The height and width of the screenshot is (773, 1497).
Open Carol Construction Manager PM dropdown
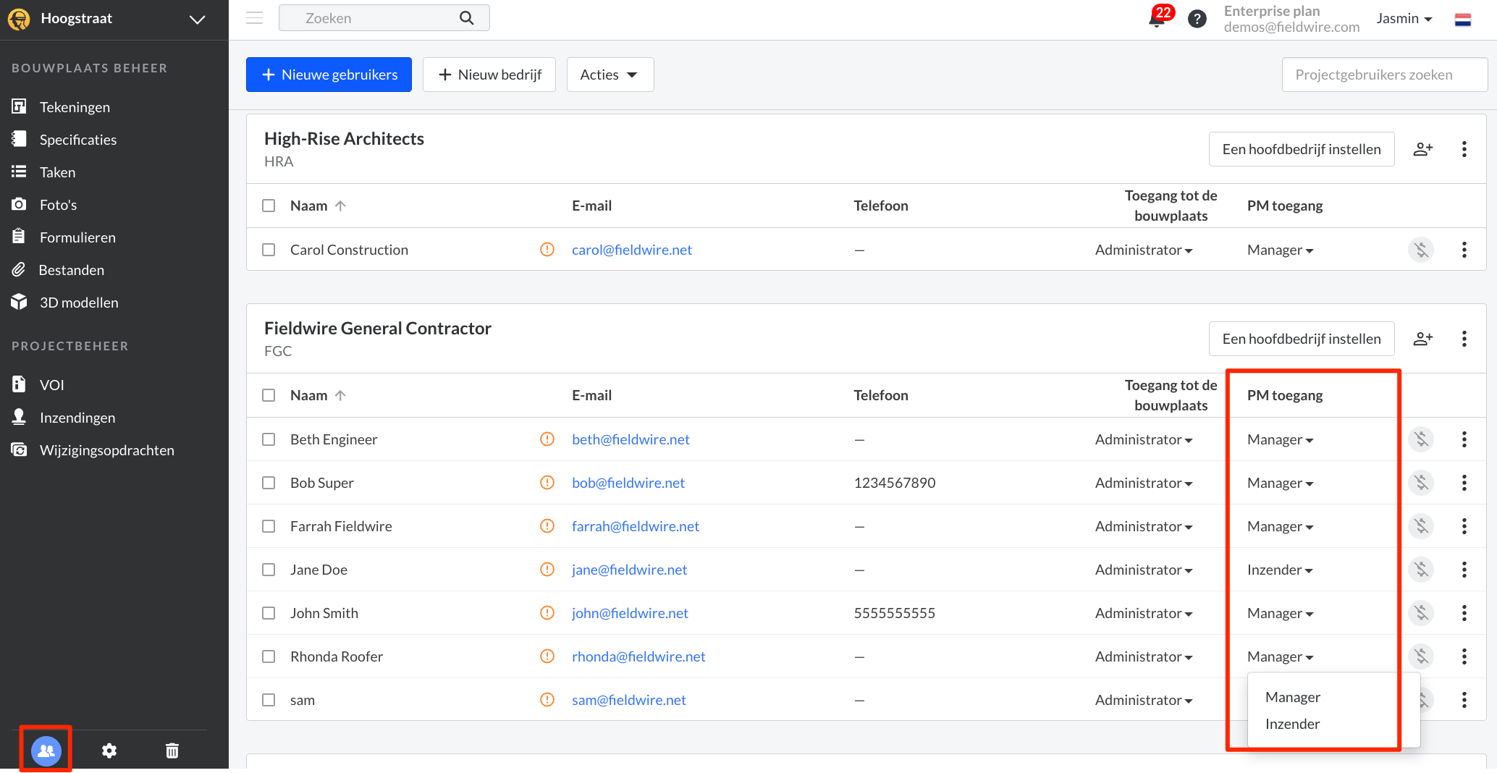click(1280, 250)
